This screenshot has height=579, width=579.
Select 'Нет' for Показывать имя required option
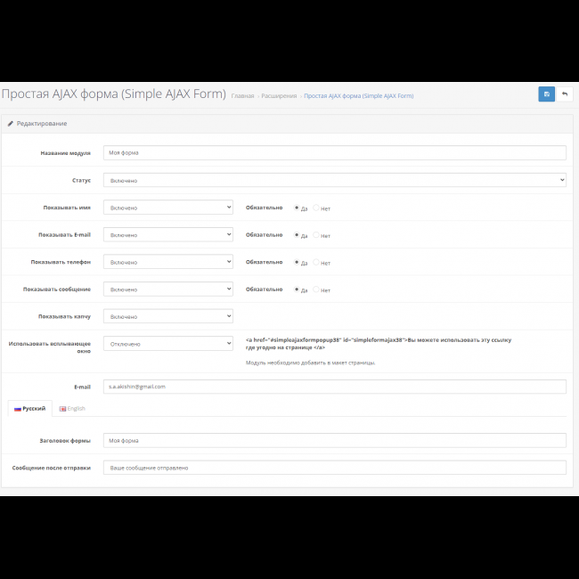[x=316, y=208]
